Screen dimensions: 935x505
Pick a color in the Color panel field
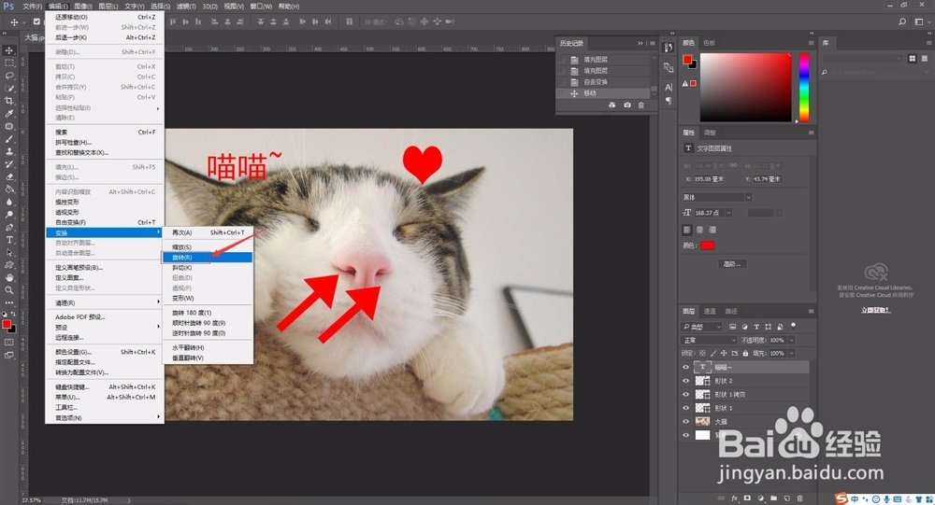pyautogui.click(x=745, y=87)
